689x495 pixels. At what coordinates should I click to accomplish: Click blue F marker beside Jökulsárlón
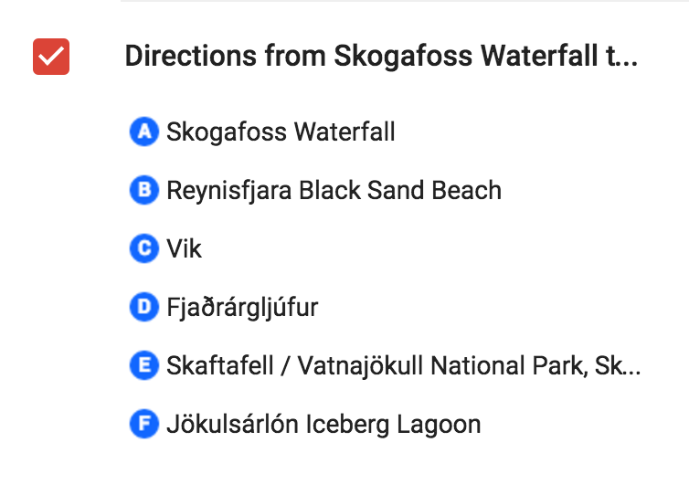click(x=144, y=424)
